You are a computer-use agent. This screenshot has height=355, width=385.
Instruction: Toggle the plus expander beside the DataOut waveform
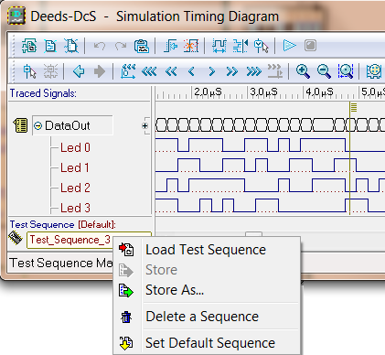tap(145, 125)
